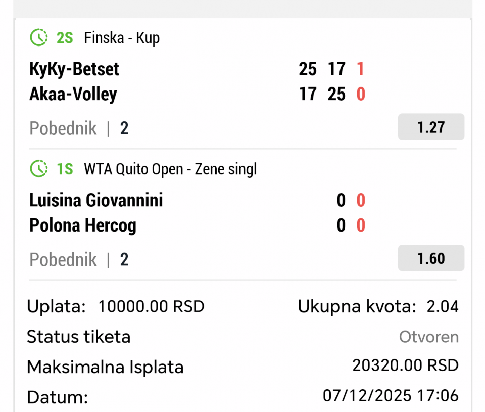This screenshot has height=412, width=485.
Task: Click the 1.27 odds button
Action: pos(431,127)
